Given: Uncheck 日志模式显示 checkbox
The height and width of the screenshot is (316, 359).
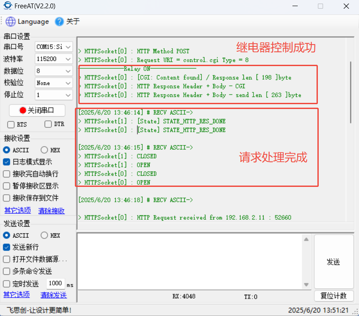Looking at the screenshot, I should coord(7,162).
